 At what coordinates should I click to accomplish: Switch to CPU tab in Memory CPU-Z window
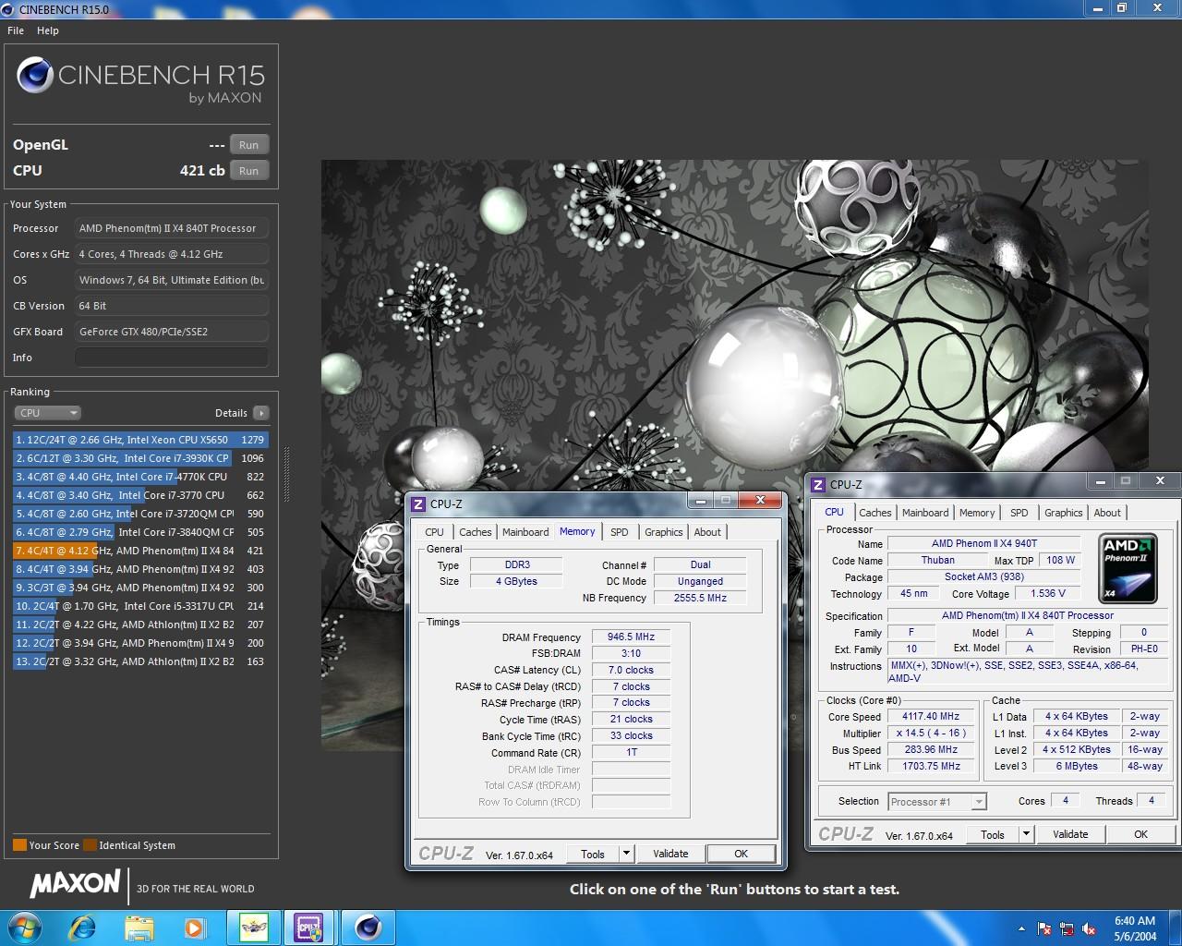pyautogui.click(x=434, y=532)
